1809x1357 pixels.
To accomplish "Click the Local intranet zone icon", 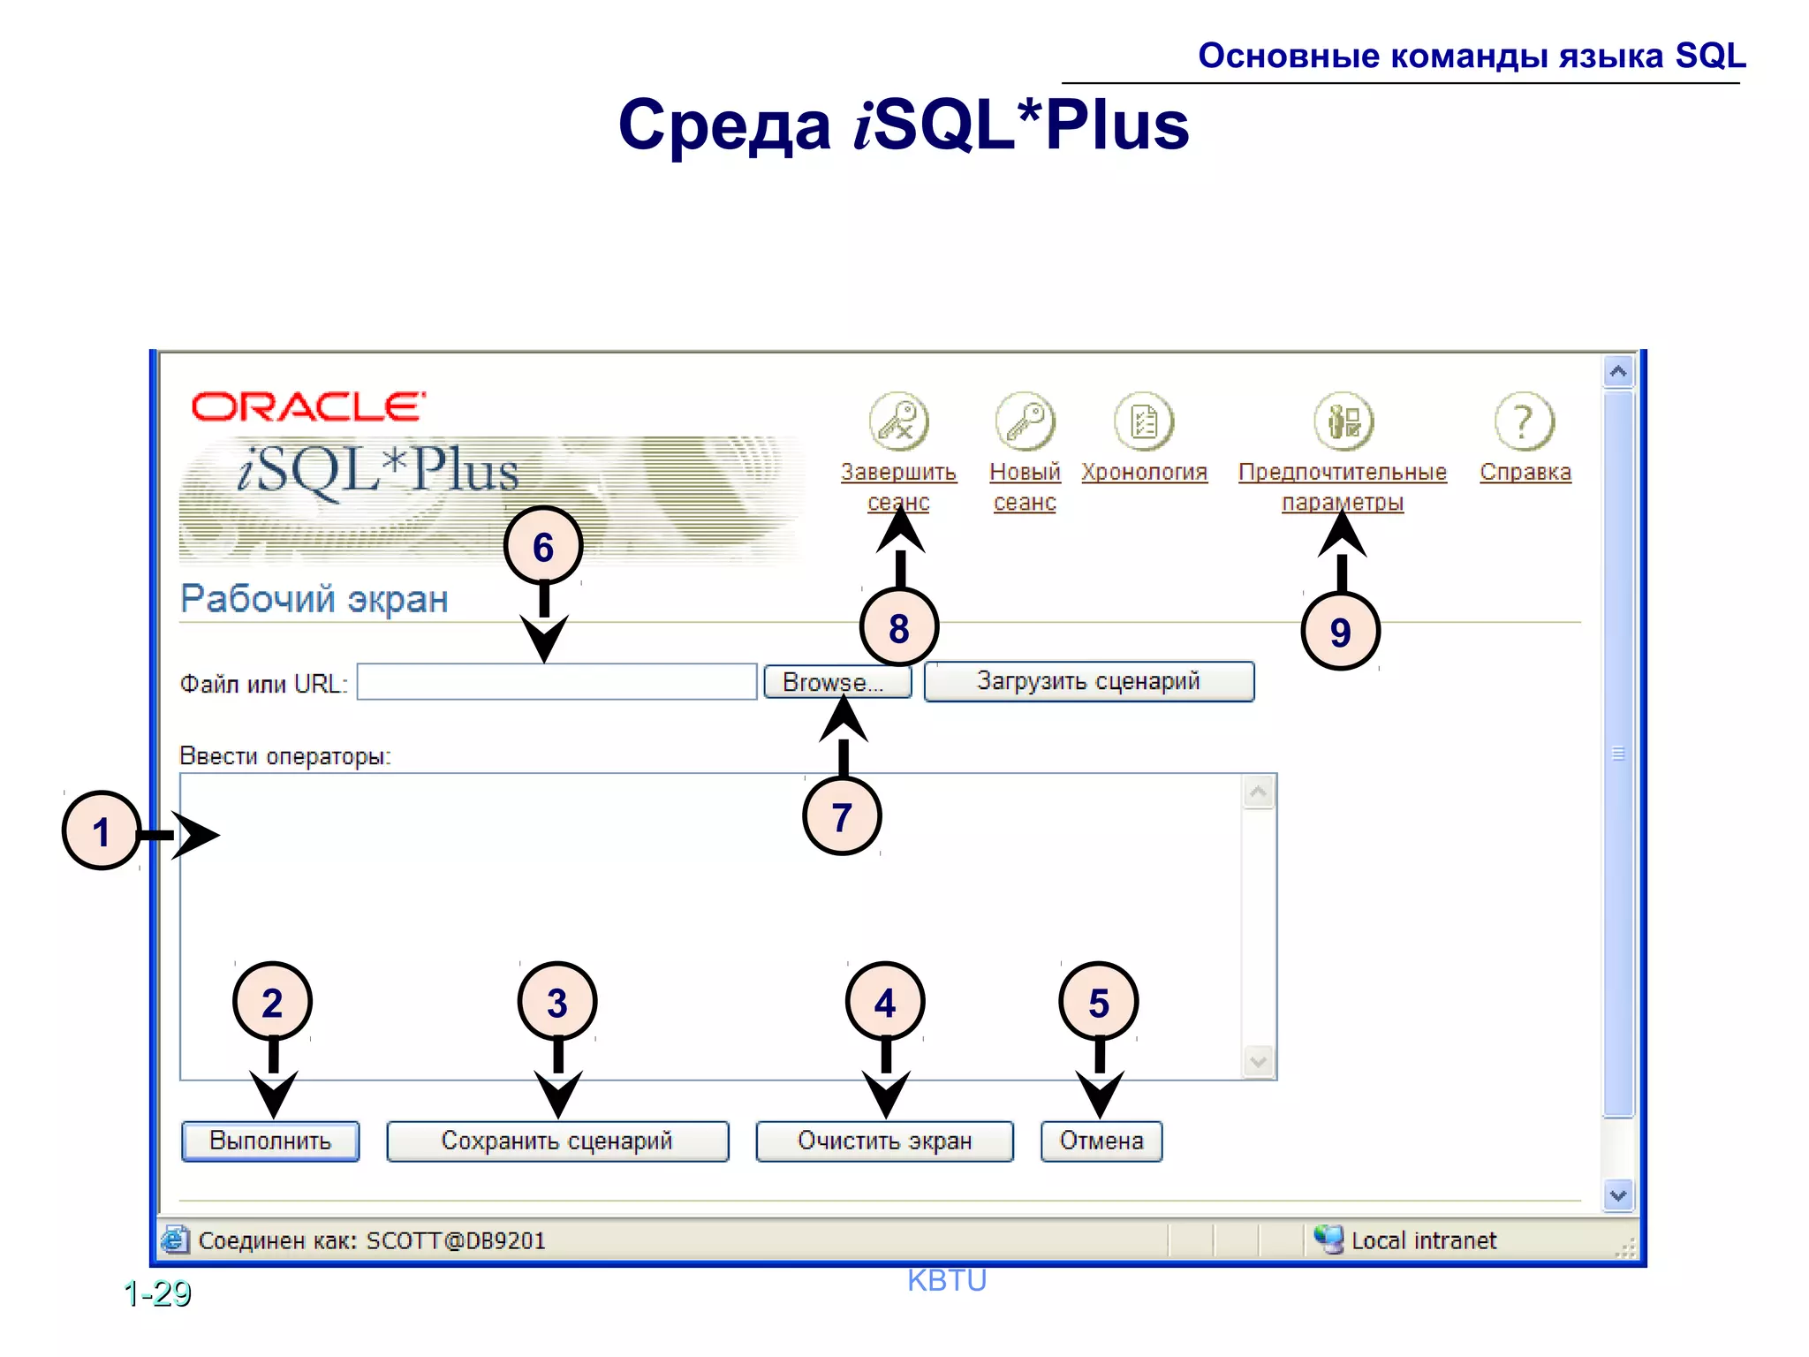I will [x=1328, y=1239].
